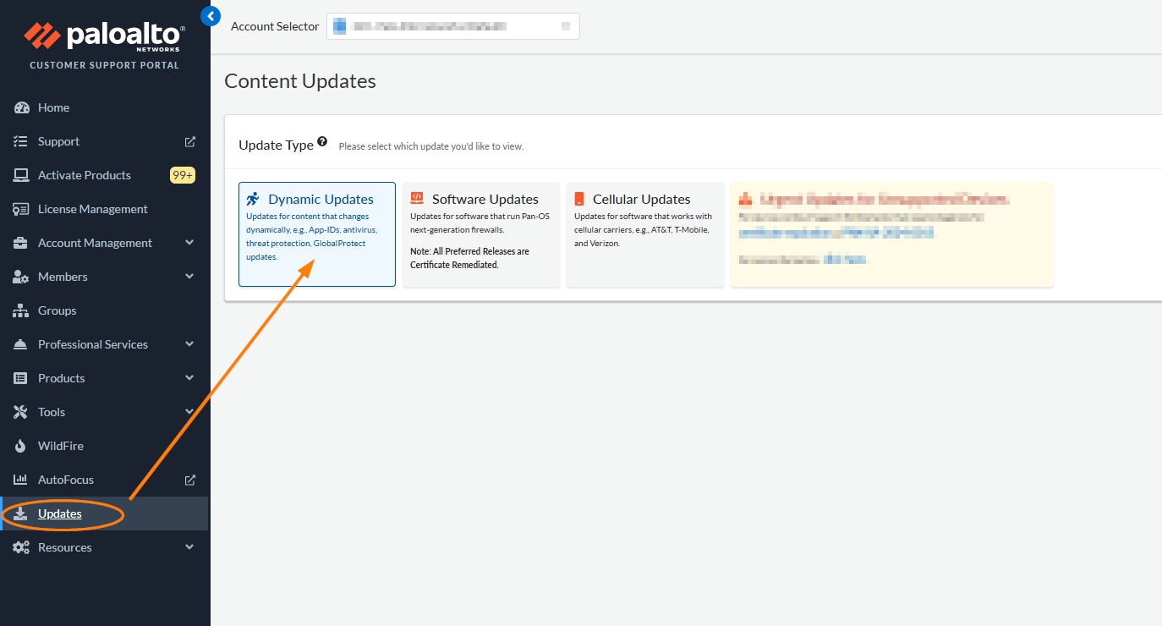Click the phone icon on Cellular Updates
Viewport: 1162px width, 626px height.
579,199
